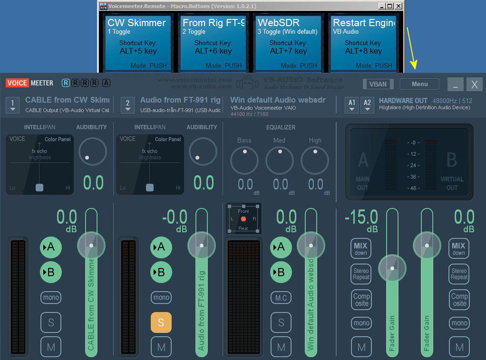Toggle mono on the CABLE from CW Skimmer strip

click(51, 297)
